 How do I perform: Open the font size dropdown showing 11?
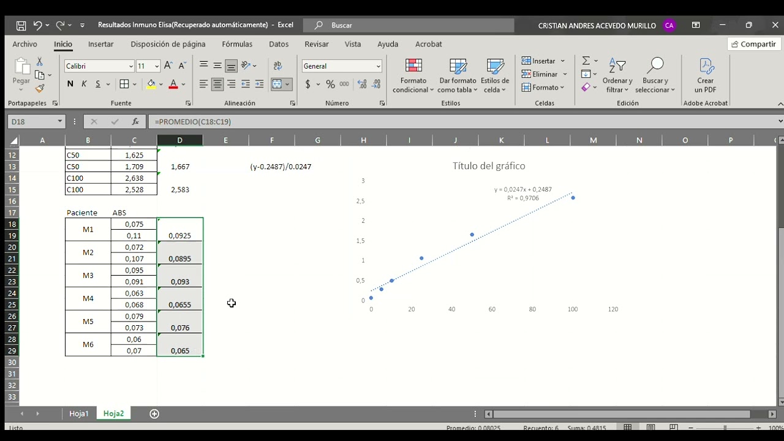(x=157, y=66)
